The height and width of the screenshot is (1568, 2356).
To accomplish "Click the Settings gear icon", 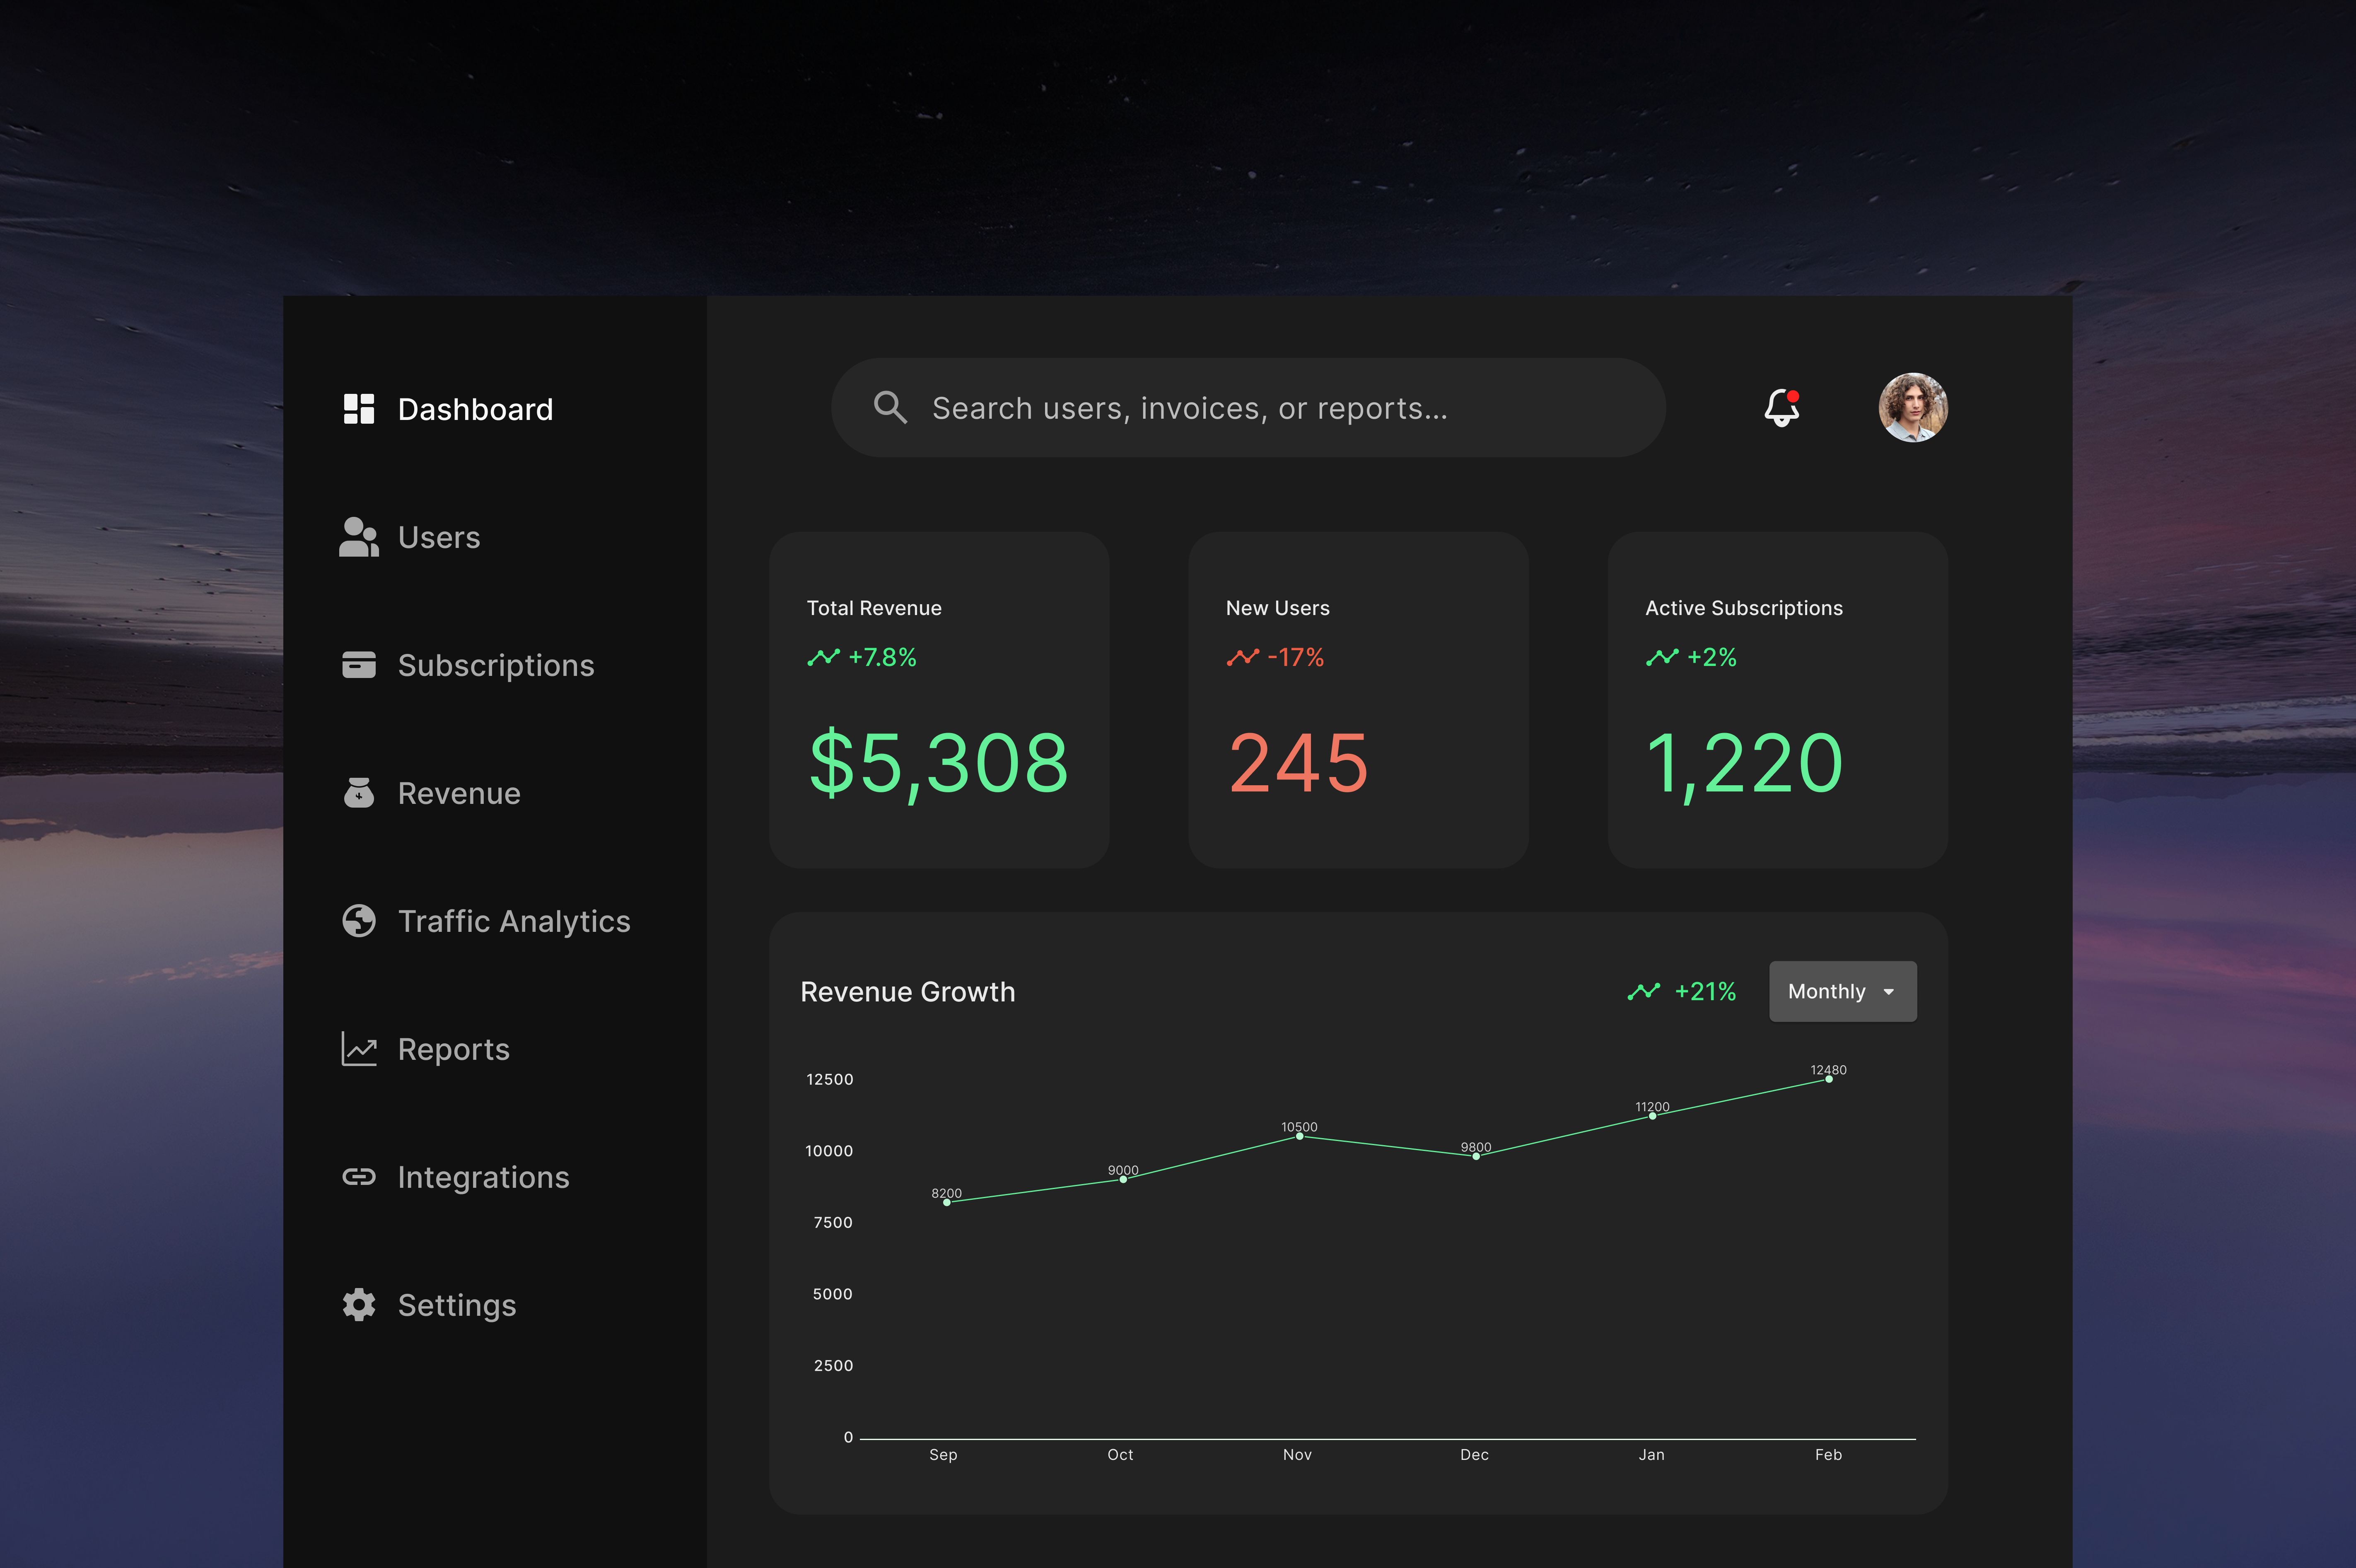I will point(359,1305).
